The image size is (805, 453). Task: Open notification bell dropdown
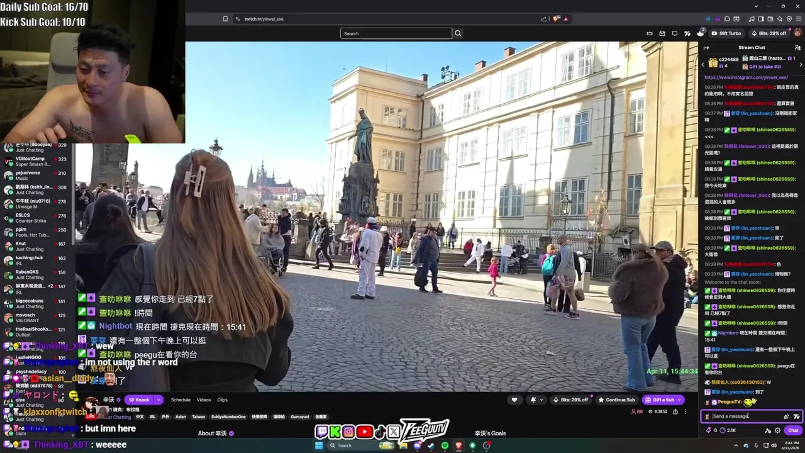(536, 400)
